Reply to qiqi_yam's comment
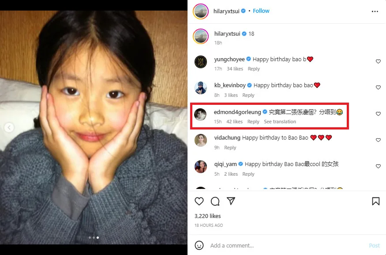Viewport: 386px width, 255px height. 248,174
